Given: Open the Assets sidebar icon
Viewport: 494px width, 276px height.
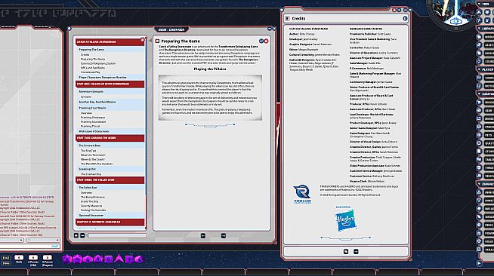Looking at the screenshot, I should tap(479, 45).
